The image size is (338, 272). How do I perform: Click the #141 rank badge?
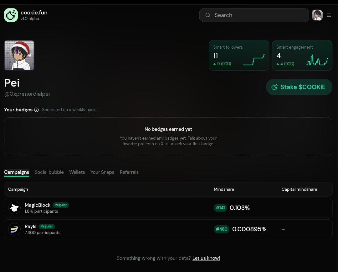220,208
